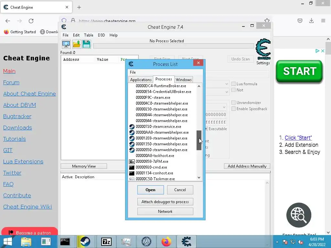Bookmark page with star icon

[267, 20]
